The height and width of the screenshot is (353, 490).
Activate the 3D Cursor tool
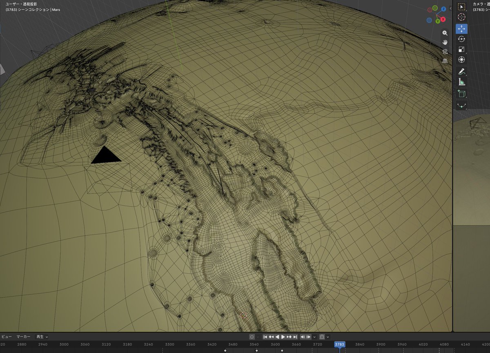(x=462, y=17)
